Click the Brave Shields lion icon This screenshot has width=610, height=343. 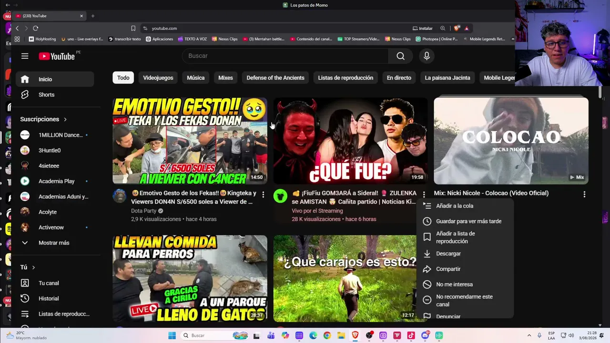[457, 28]
